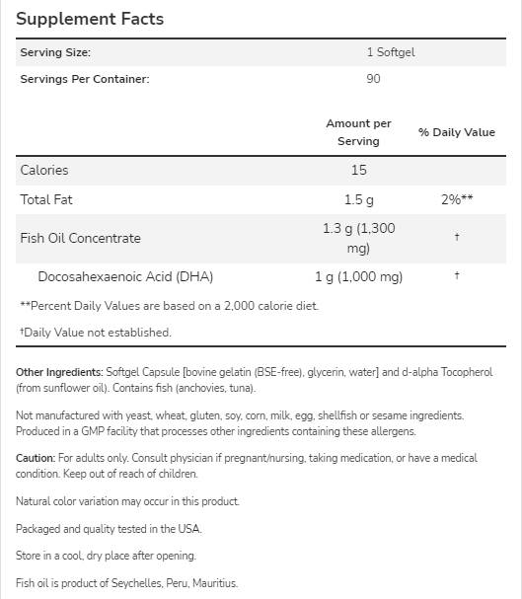This screenshot has height=599, width=522.
Task: Click the Daily Value not established footnote
Action: click(96, 333)
